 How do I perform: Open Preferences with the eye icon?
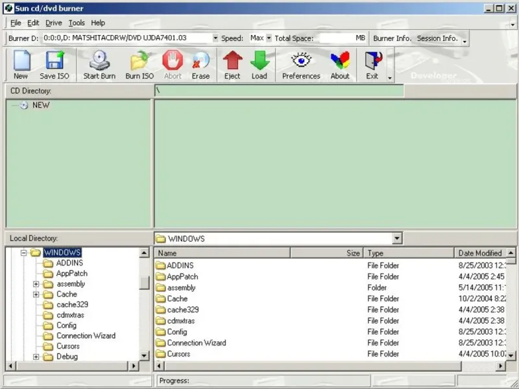pyautogui.click(x=301, y=65)
